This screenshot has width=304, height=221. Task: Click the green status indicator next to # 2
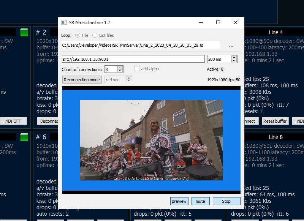24,32
